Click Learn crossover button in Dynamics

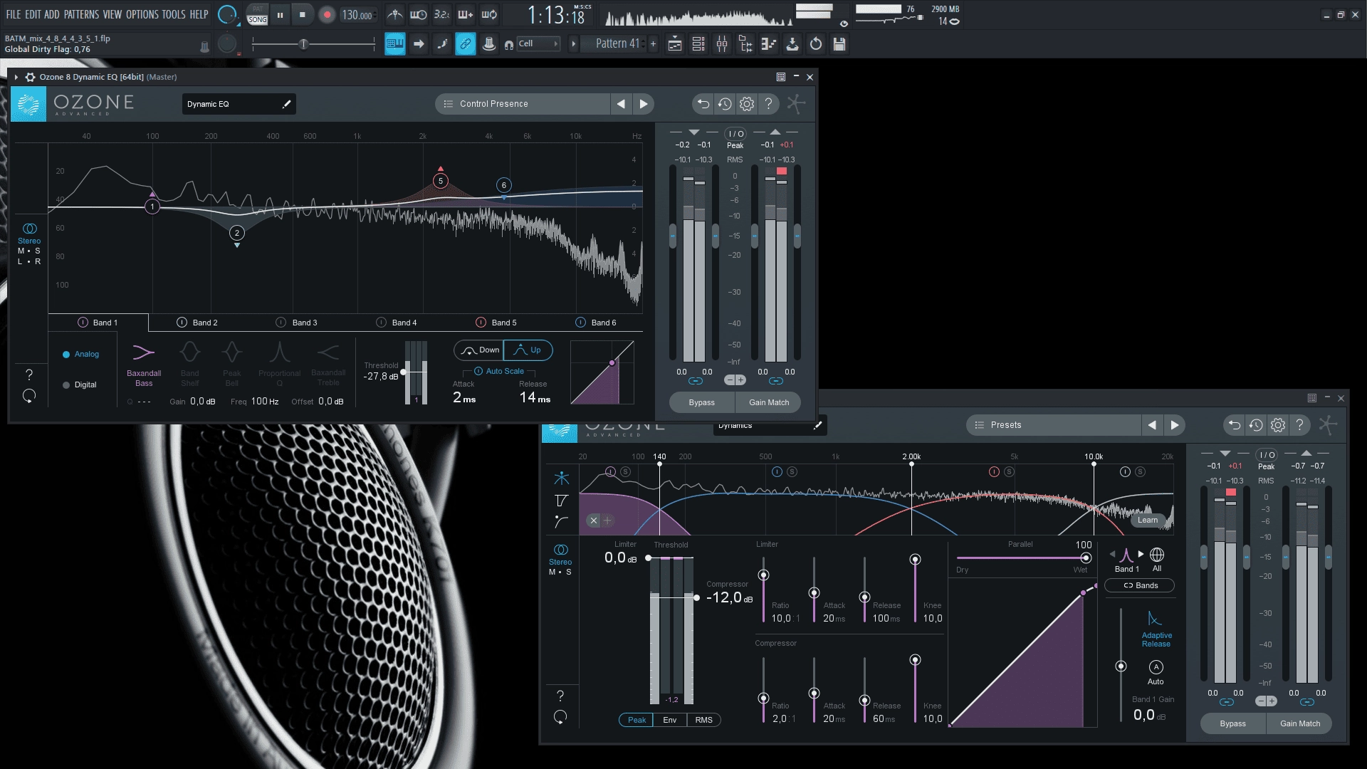point(1148,520)
